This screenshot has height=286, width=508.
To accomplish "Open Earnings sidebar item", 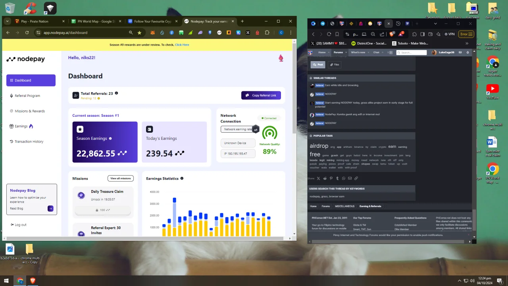I will click(x=21, y=126).
